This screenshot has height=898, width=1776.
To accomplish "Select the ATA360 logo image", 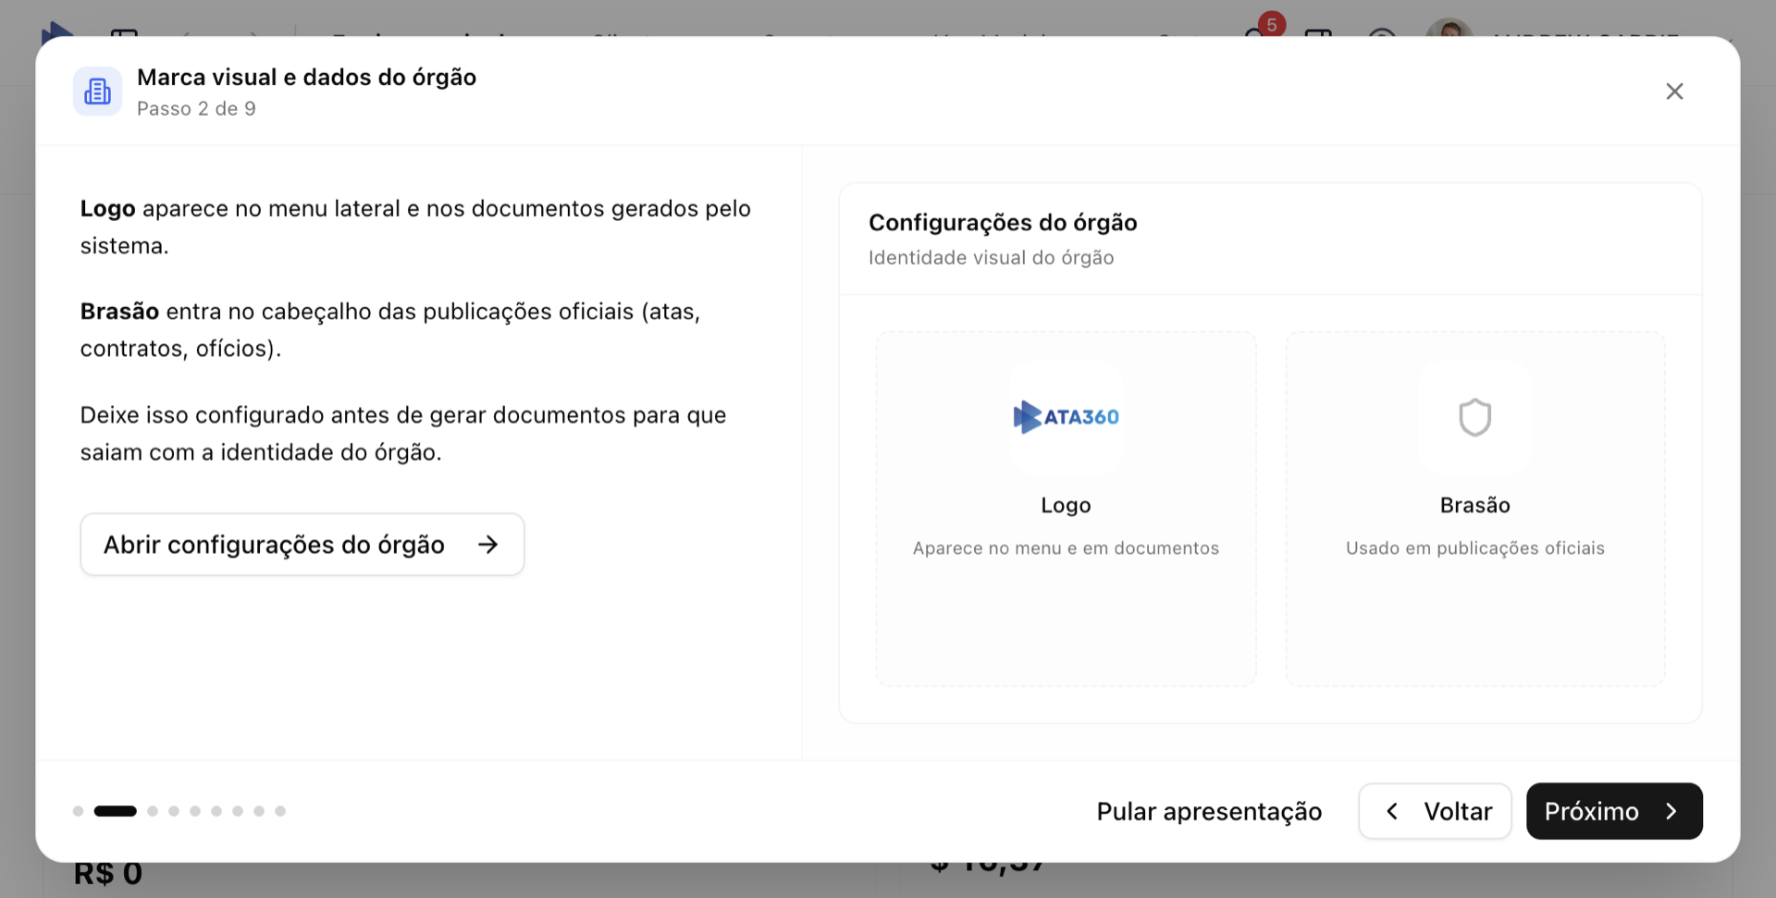I will tap(1066, 417).
